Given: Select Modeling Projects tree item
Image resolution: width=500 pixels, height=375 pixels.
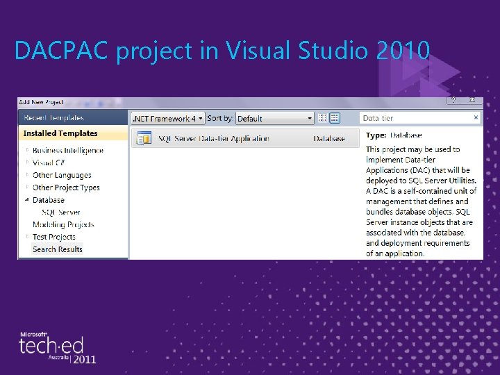Looking at the screenshot, I should (x=63, y=224).
